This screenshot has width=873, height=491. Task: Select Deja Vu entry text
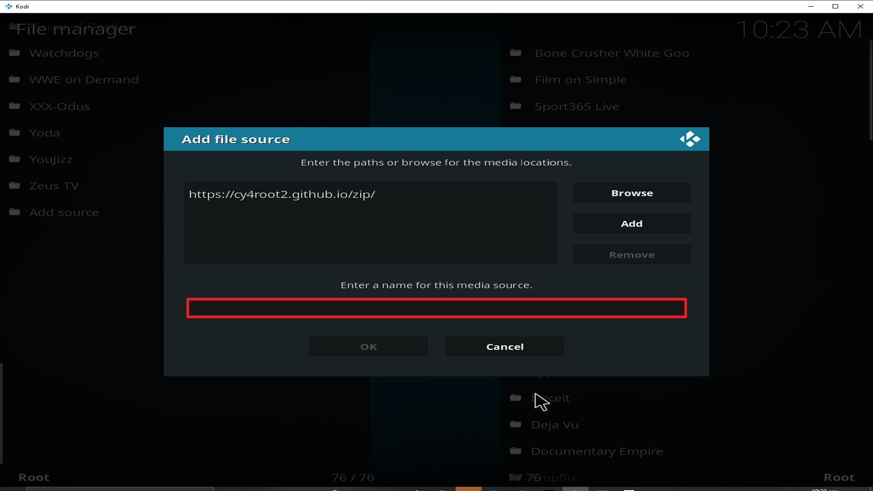555,425
